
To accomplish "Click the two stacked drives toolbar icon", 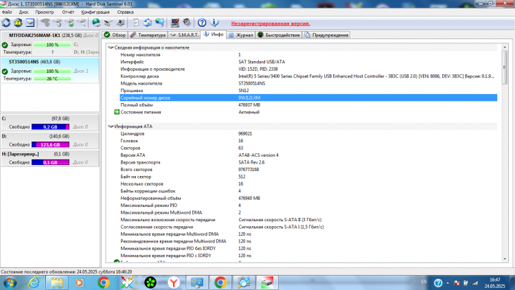I will pyautogui.click(x=108, y=23).
